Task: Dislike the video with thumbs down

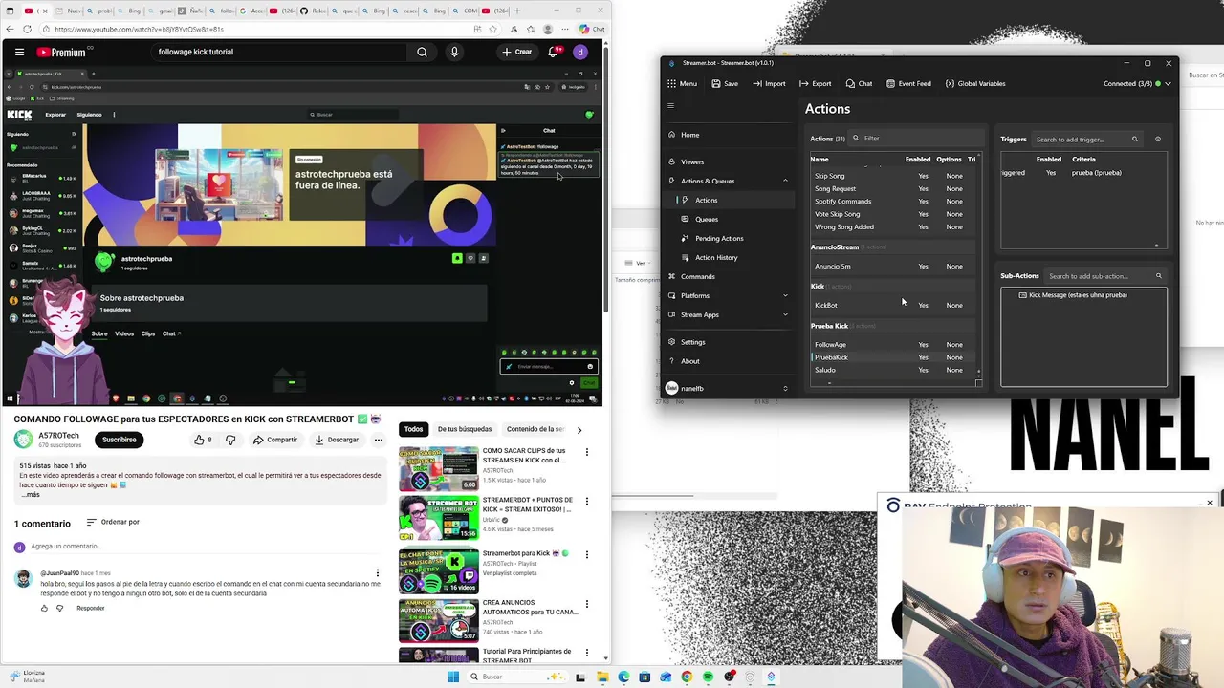Action: coord(230,440)
